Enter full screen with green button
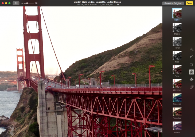 click(9, 3)
